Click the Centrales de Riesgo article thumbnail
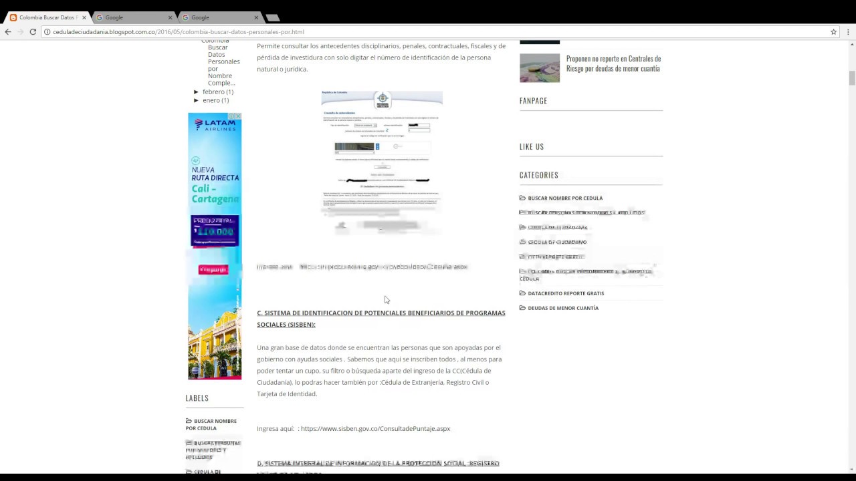Screen dimensions: 856x481 point(540,67)
